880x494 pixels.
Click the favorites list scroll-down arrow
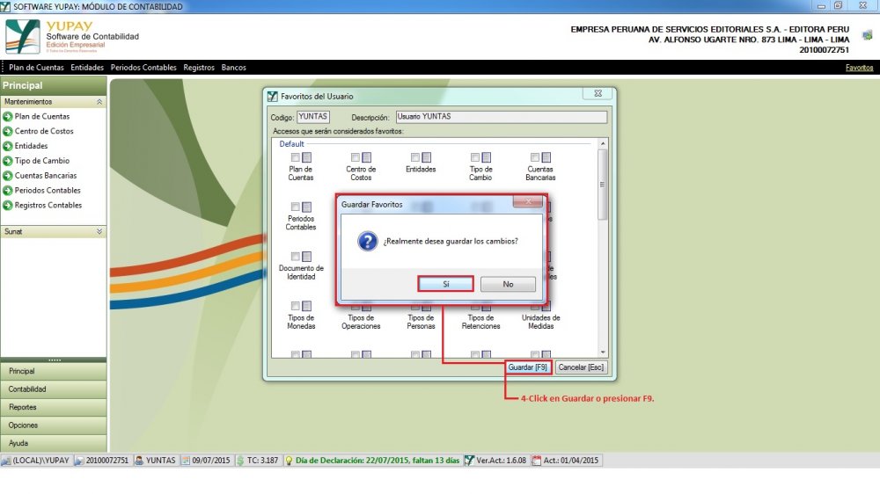pos(603,352)
